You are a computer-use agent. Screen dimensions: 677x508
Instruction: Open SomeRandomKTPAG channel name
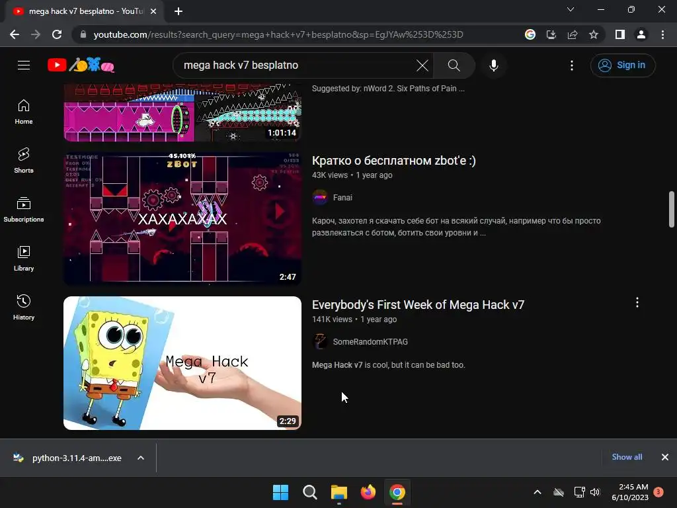coord(370,342)
